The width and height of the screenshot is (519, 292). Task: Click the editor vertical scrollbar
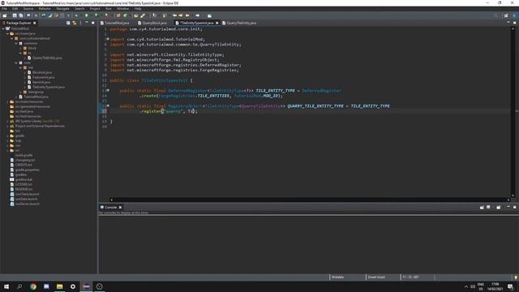(x=513, y=113)
